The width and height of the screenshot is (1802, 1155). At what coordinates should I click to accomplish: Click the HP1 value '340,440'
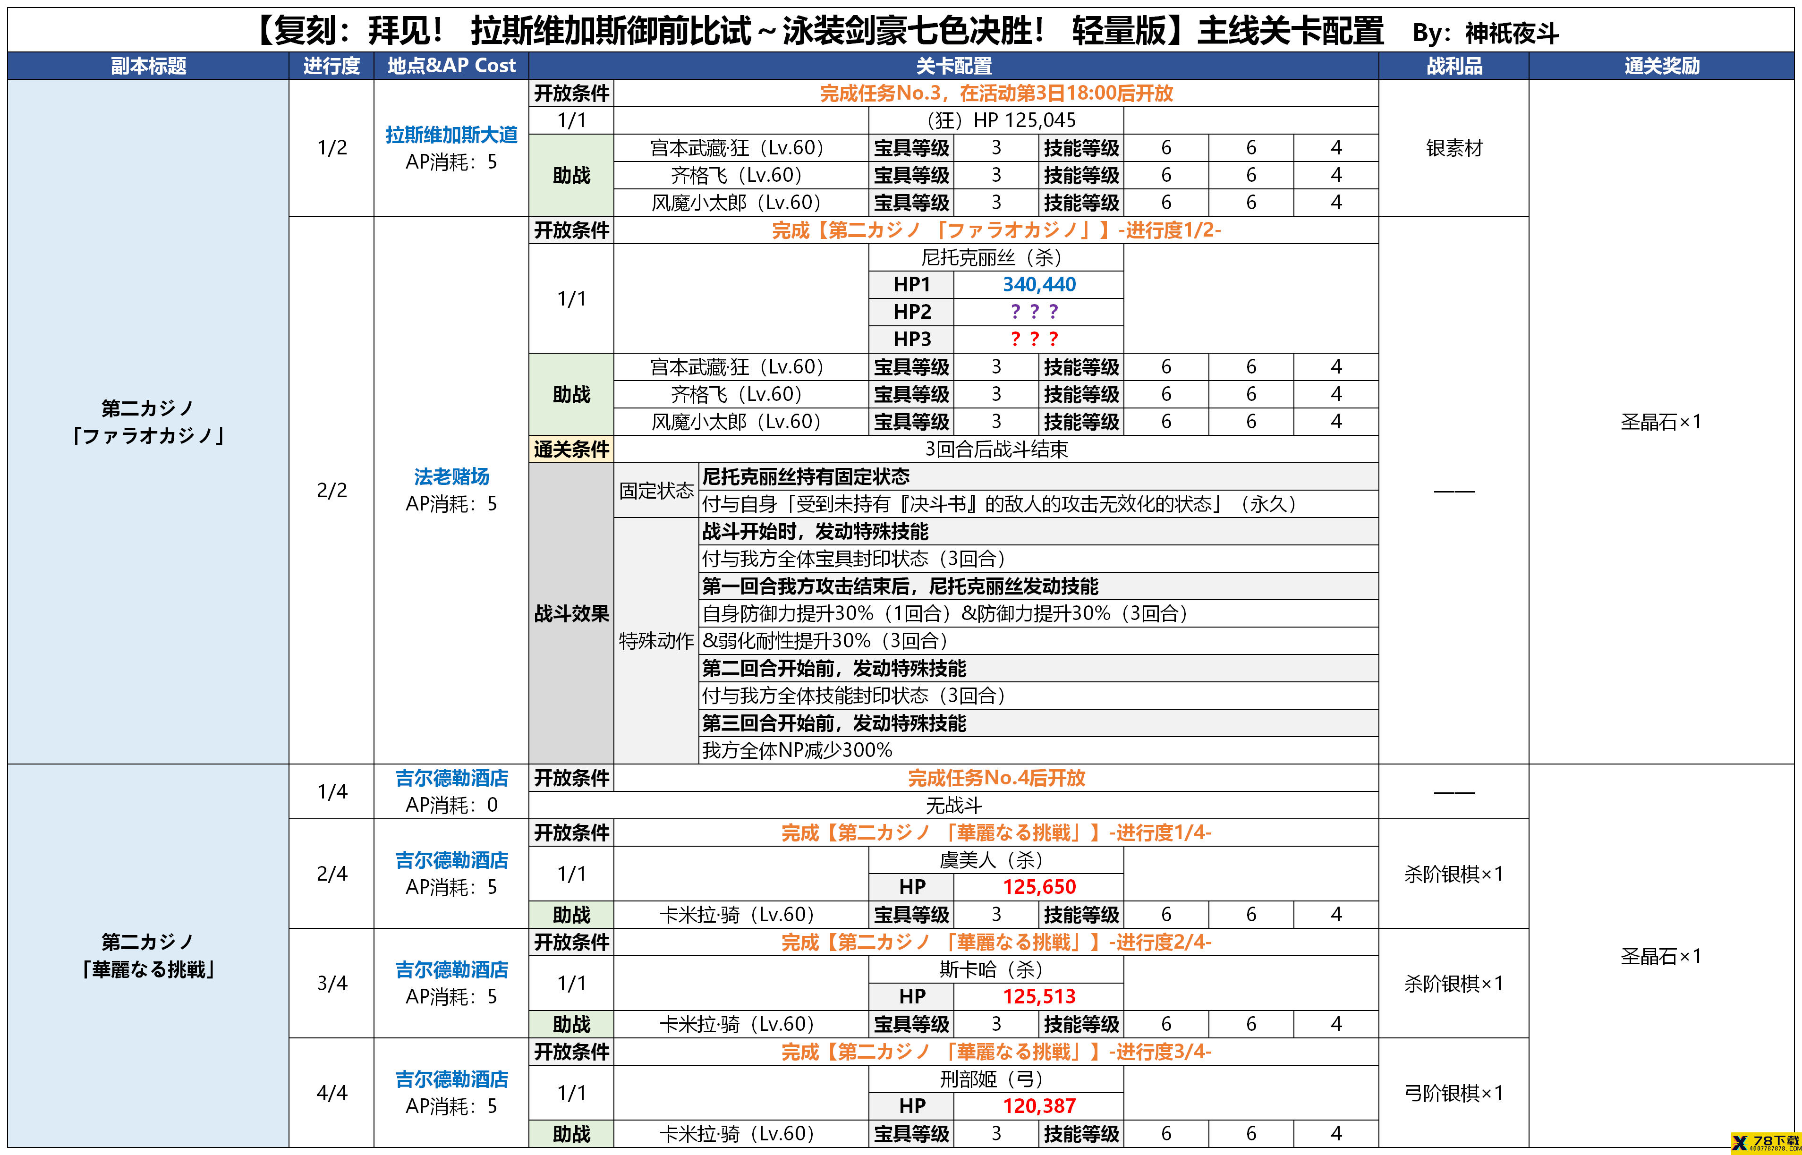[x=1038, y=284]
